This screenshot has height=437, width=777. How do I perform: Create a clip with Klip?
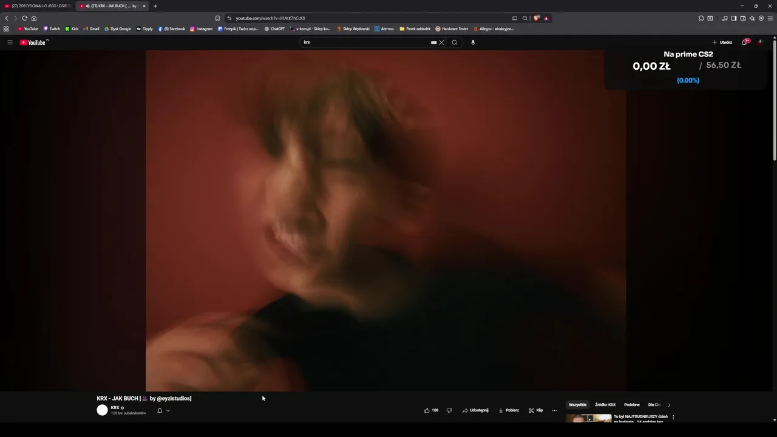535,410
